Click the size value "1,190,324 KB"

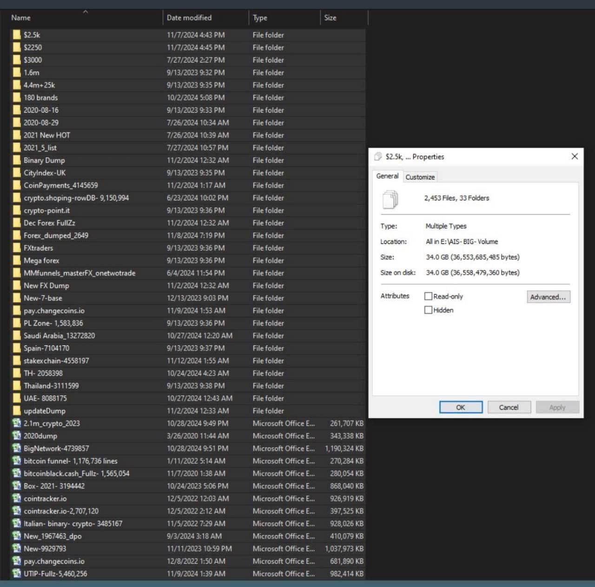tap(344, 448)
